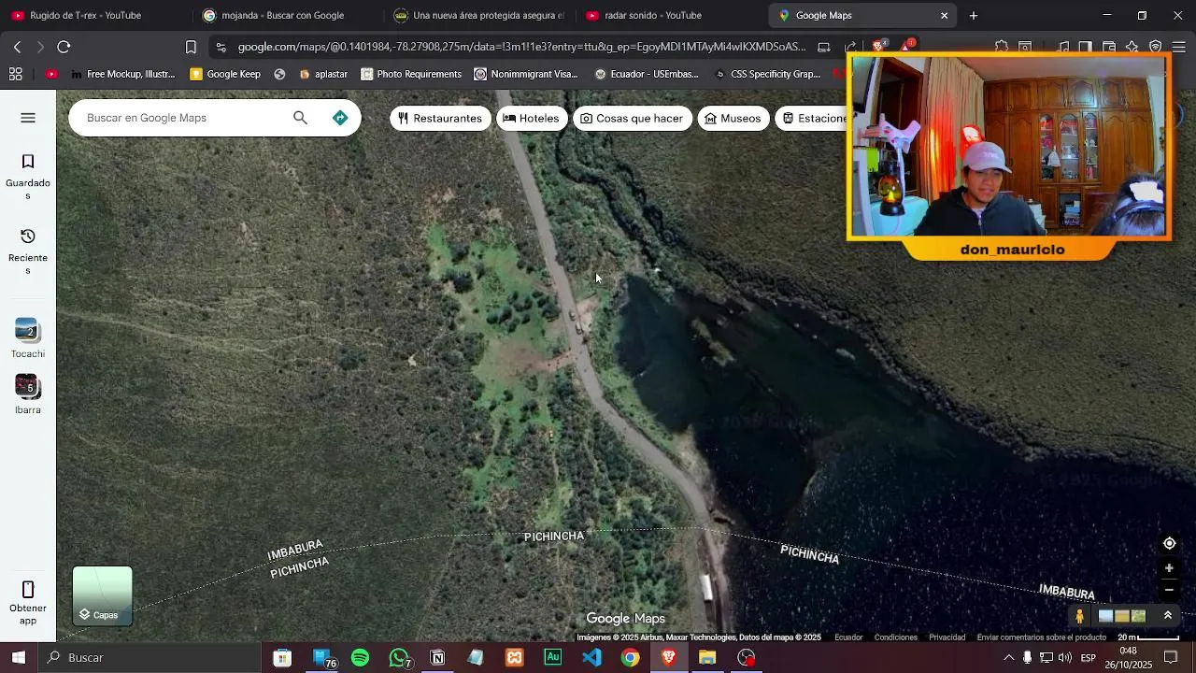Reload the current page
Screen dimensions: 1196x673
pos(64,47)
